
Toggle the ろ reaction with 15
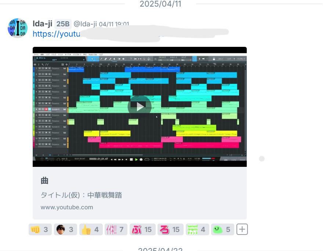coord(171,229)
